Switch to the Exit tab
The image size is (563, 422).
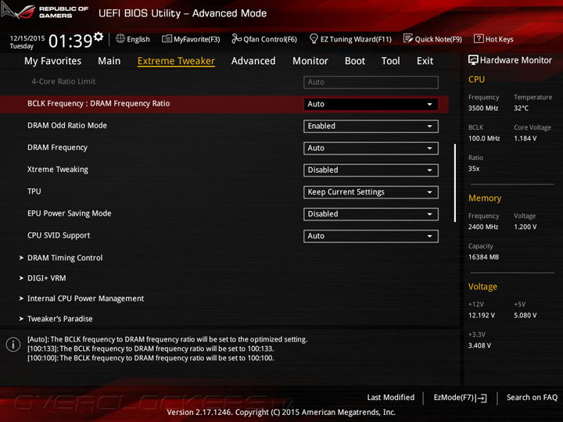[x=425, y=61]
